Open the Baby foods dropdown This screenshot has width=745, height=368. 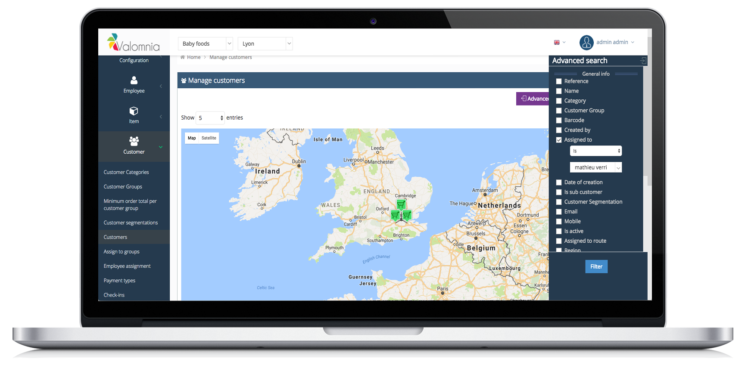206,43
